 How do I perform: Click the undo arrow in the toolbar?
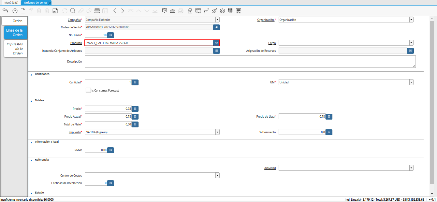click(5, 11)
